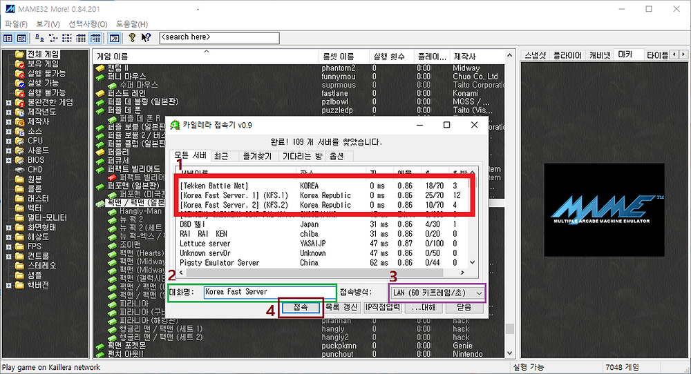Click the IP직접입력 button
The image size is (691, 374).
click(383, 307)
